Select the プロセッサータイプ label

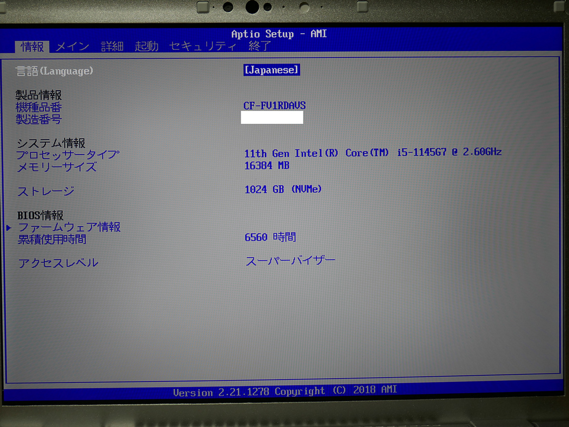click(68, 155)
